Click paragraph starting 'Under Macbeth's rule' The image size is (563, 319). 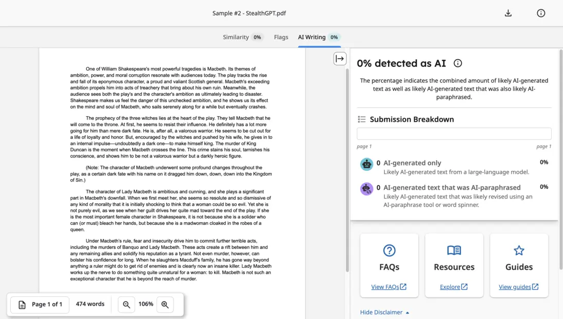tap(170, 260)
